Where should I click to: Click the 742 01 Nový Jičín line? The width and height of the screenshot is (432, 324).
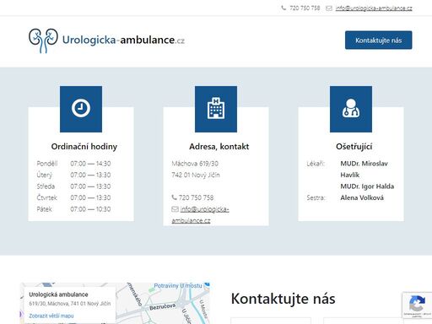[x=196, y=175]
